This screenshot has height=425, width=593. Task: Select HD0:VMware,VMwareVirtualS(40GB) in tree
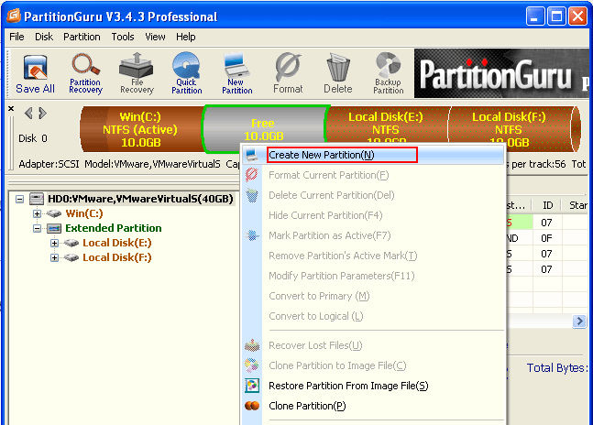tap(140, 199)
